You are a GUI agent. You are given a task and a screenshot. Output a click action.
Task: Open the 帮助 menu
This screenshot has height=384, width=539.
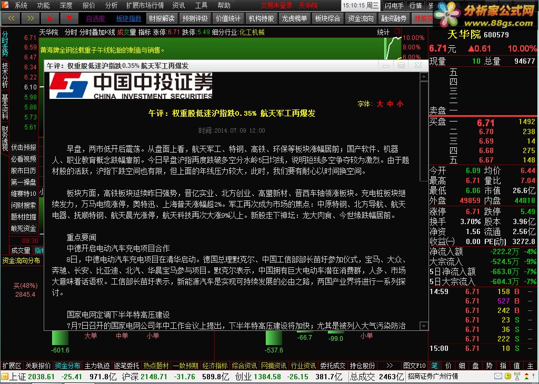(224, 5)
